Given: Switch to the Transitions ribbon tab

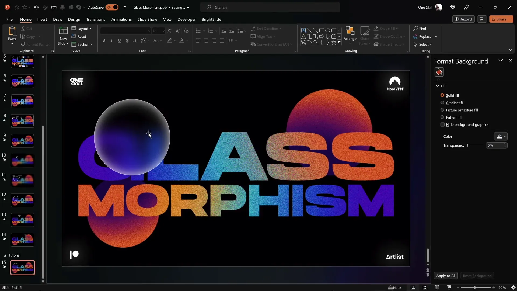Looking at the screenshot, I should (96, 19).
